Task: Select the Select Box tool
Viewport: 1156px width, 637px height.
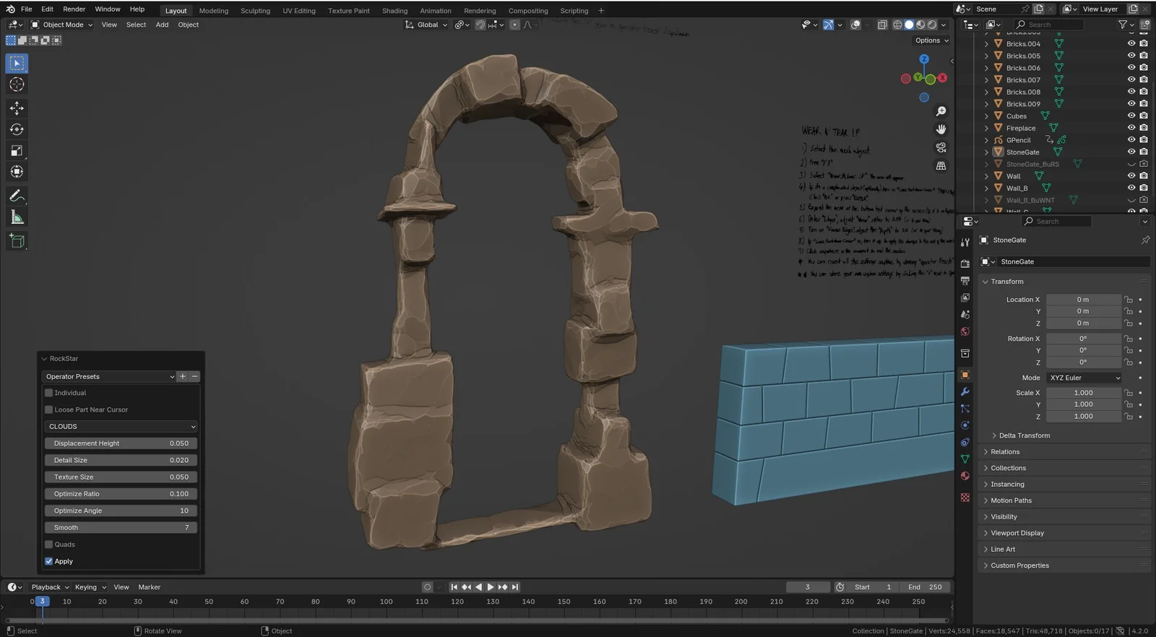Action: [17, 64]
